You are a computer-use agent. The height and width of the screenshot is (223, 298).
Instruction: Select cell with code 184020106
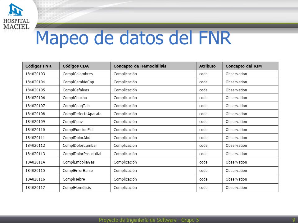(41, 98)
